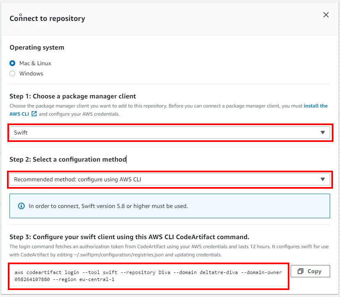Click the info icon in Swift version notice
340x297 pixels.
pos(21,206)
